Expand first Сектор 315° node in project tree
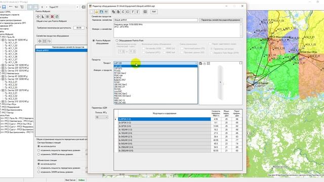 pos(3,71)
